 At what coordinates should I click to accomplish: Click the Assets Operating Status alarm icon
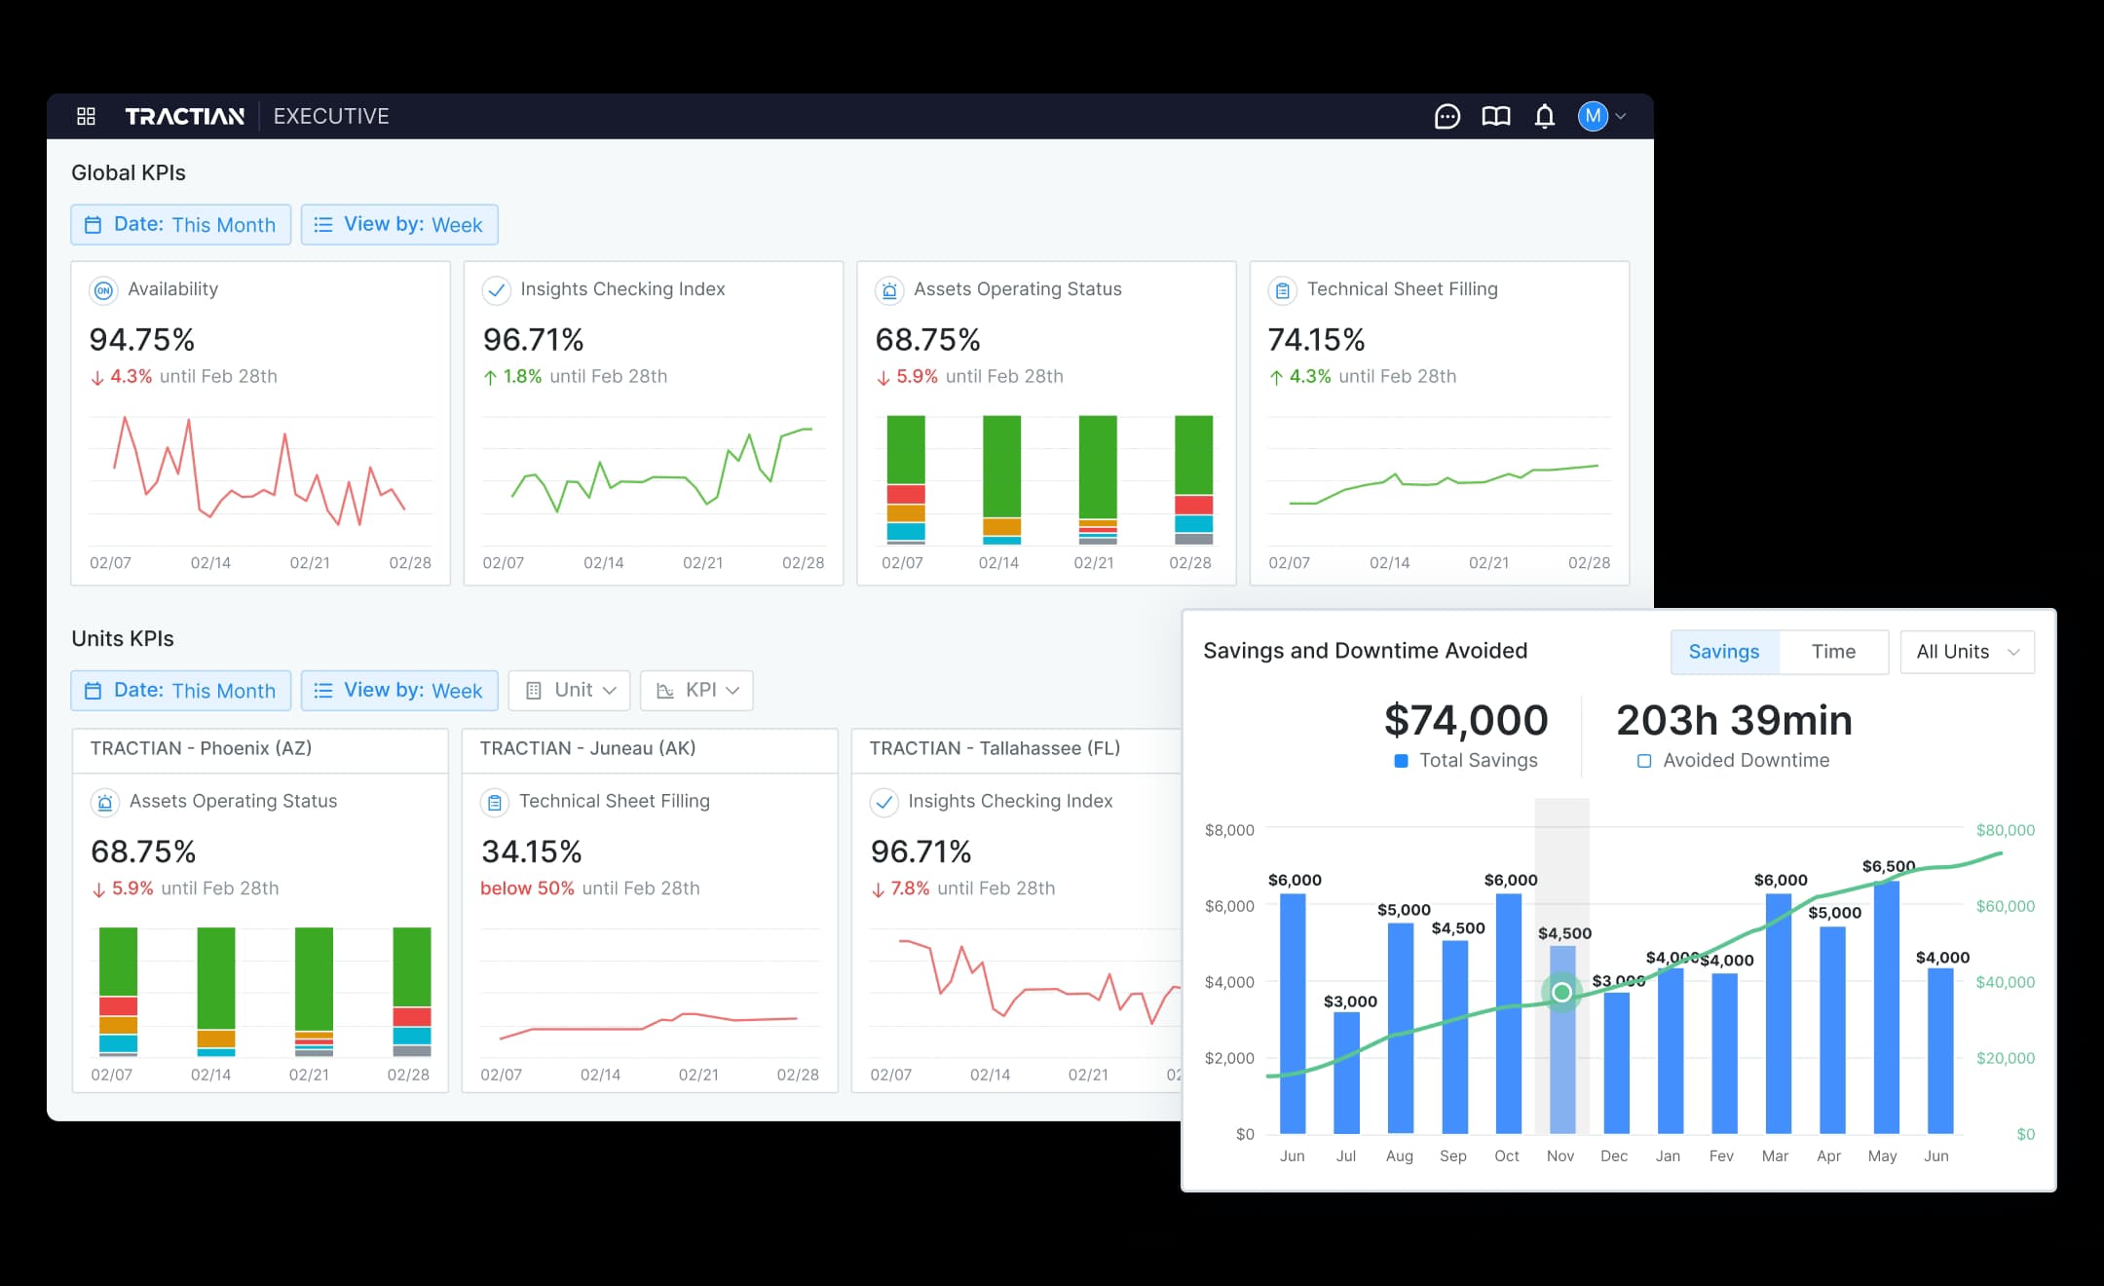tap(889, 289)
